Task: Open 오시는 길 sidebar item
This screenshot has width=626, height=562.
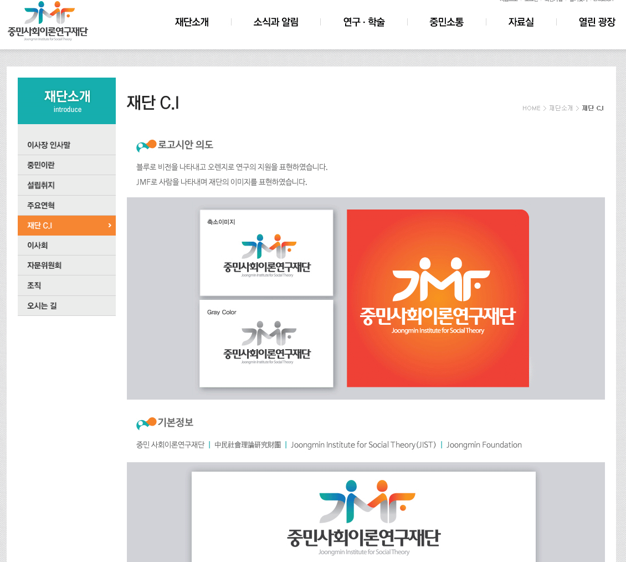Action: pyautogui.click(x=66, y=305)
